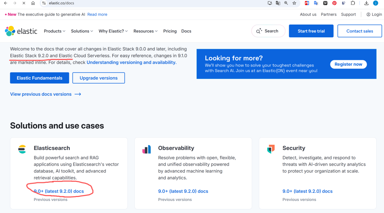Open Security 9.0+ (latest 9.2.0) docs
Viewport: 384px width, 213px height.
point(308,191)
